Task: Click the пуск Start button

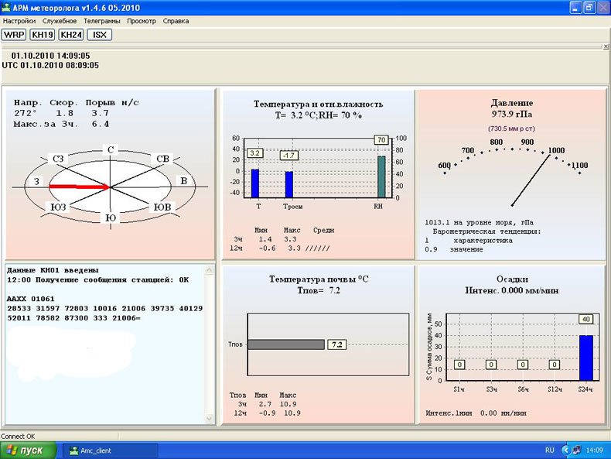Action: pos(29,450)
